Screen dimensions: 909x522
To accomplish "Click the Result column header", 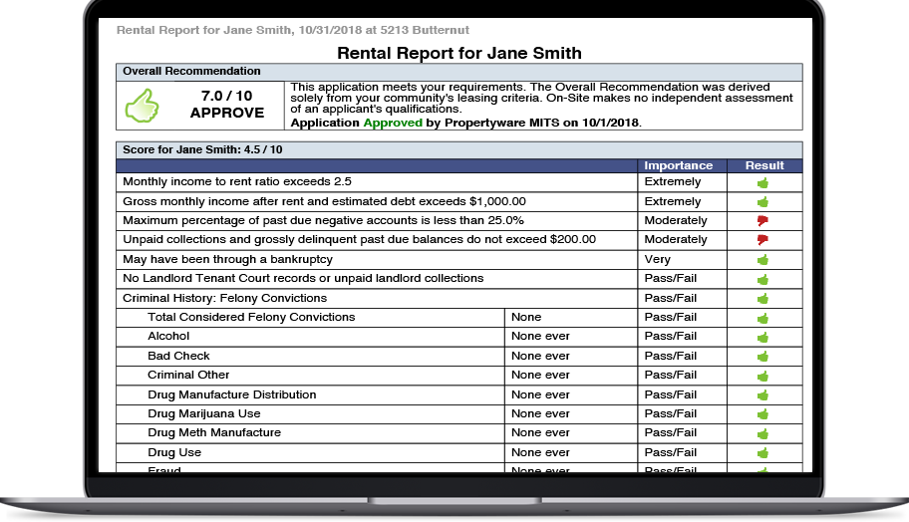I will (x=764, y=165).
